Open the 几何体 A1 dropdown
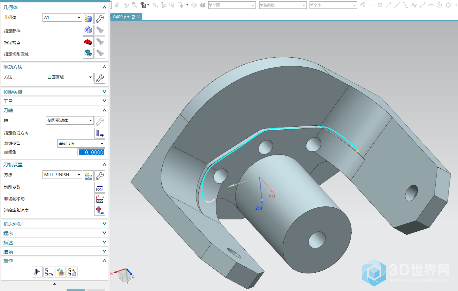This screenshot has height=291, width=458. point(62,17)
